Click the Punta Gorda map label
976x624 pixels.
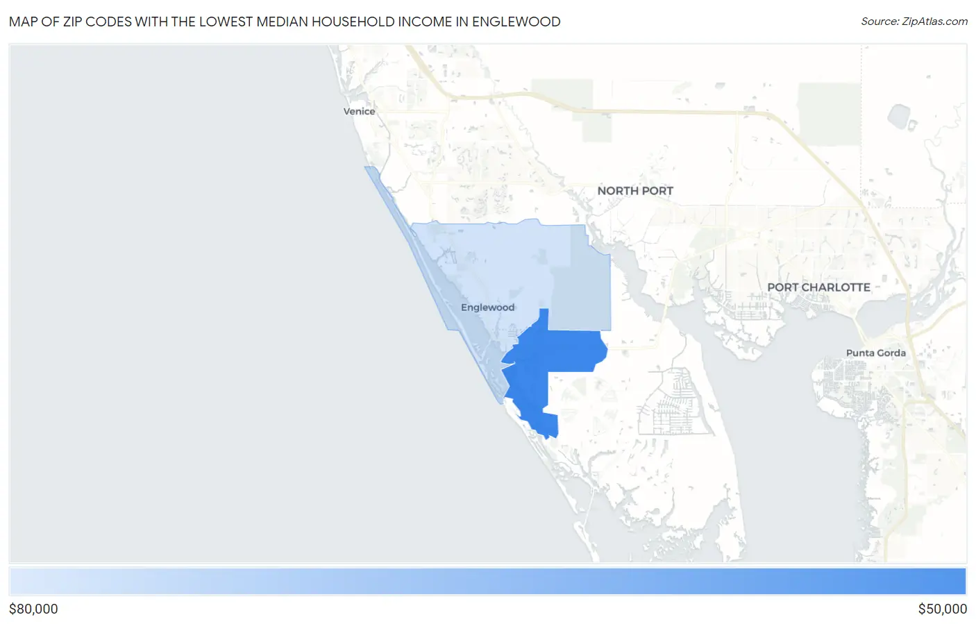(x=875, y=353)
